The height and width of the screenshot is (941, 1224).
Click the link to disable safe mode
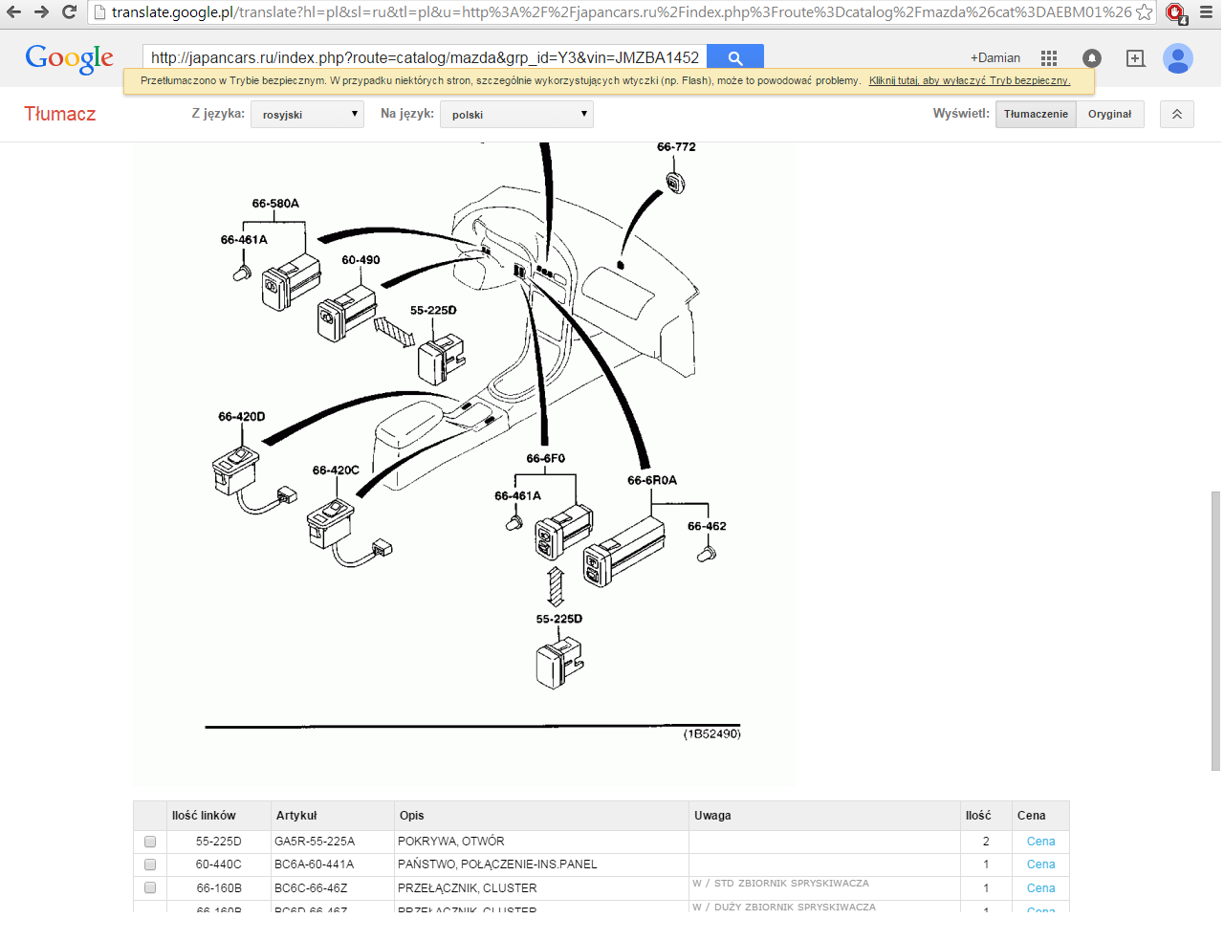tap(969, 81)
